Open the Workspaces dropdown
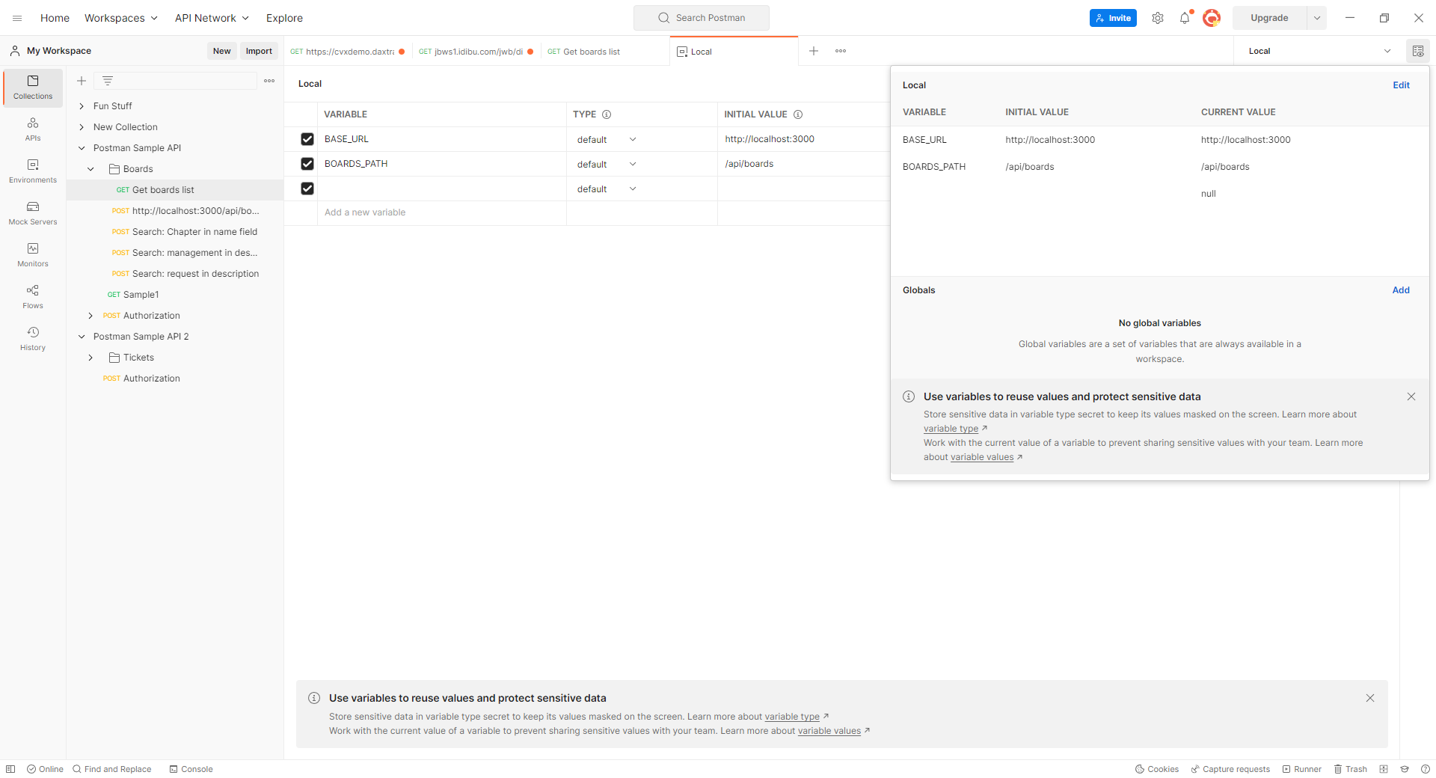 [x=121, y=18]
